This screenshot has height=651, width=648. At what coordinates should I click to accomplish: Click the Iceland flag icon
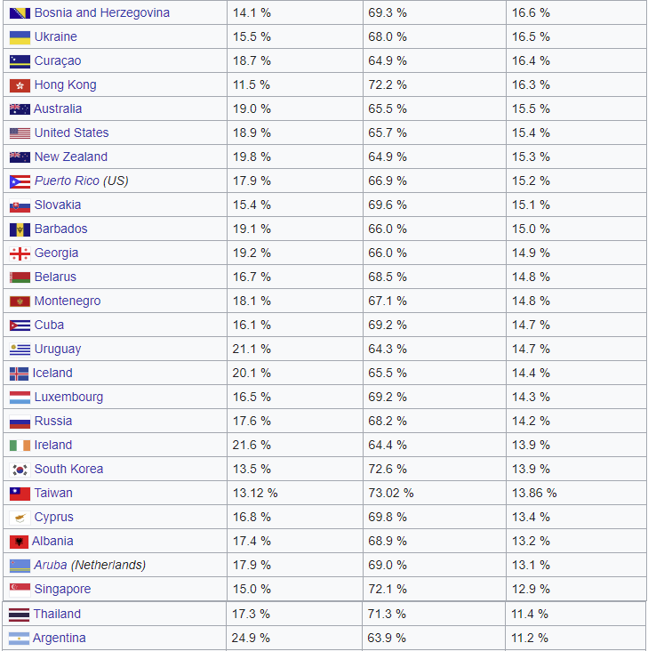click(x=19, y=374)
